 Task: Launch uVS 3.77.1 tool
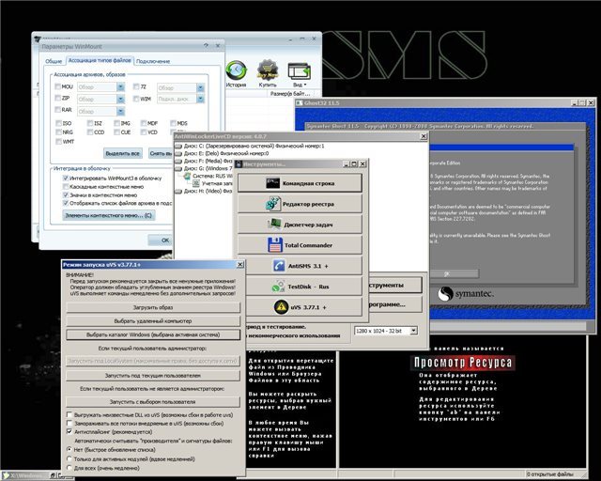[x=299, y=307]
